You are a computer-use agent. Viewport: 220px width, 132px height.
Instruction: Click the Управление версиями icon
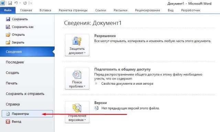point(77,108)
